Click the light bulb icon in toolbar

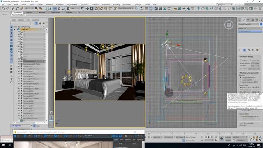[198, 8]
